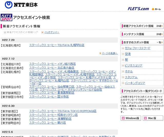The height and width of the screenshot is (137, 164).
Task: Open the 駅 category link
Action: pyautogui.click(x=126, y=60)
